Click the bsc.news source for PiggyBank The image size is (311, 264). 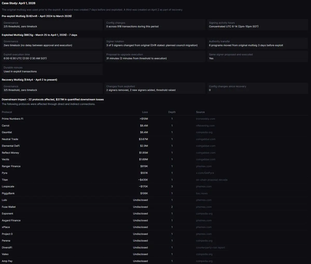[202, 193]
